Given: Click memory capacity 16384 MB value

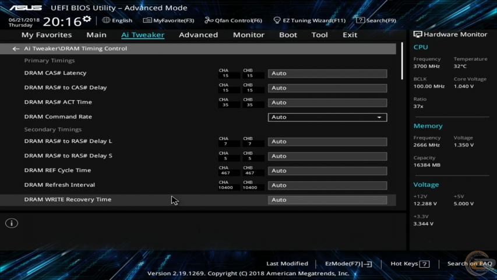Looking at the screenshot, I should pyautogui.click(x=426, y=165).
